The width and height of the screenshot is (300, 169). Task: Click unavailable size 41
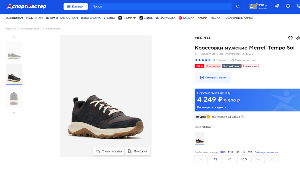pyautogui.click(x=201, y=159)
